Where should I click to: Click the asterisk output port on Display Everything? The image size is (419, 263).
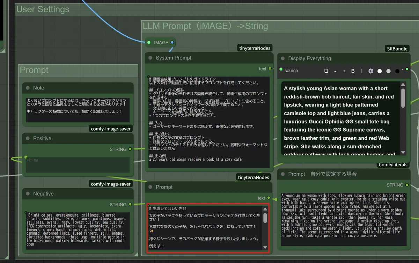pyautogui.click(x=407, y=70)
